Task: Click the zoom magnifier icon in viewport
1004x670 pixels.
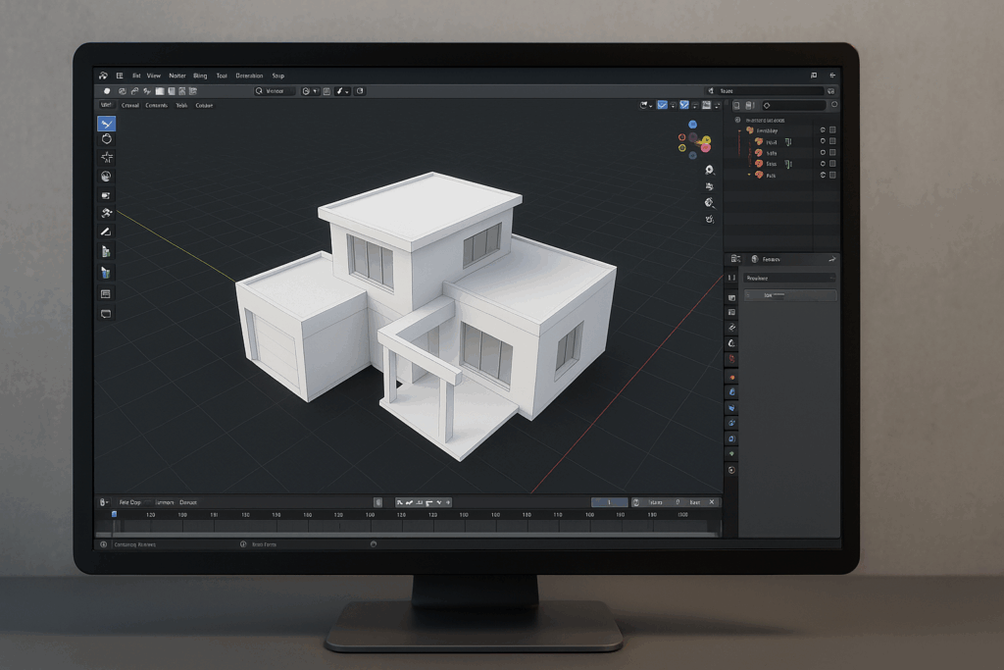Action: (709, 170)
